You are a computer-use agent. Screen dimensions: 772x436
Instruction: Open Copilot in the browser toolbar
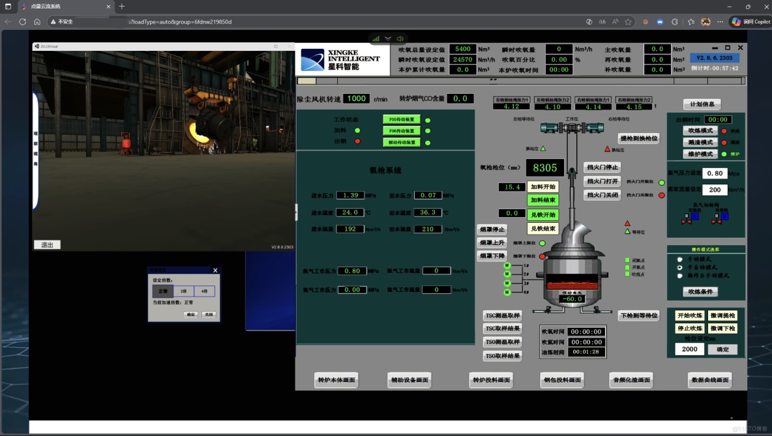click(750, 22)
